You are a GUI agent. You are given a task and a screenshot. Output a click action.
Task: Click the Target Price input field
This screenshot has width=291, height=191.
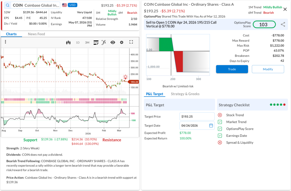click(x=197, y=116)
